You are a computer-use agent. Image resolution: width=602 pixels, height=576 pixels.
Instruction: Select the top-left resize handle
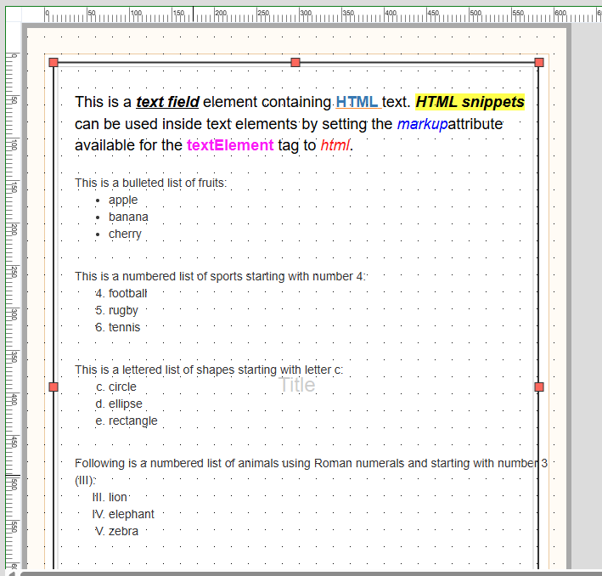(53, 62)
